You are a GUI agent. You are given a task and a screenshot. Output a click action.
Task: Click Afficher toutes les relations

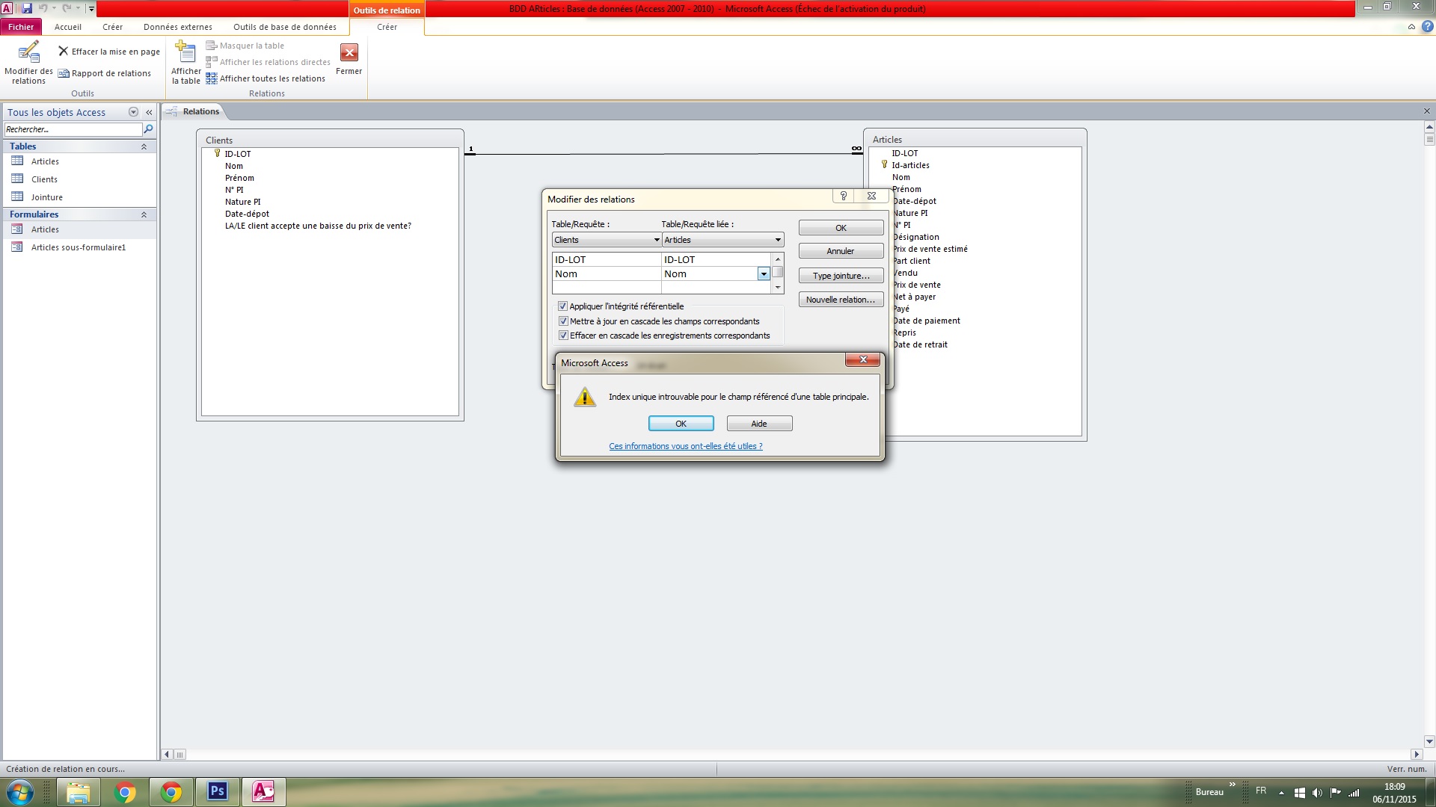click(x=266, y=78)
